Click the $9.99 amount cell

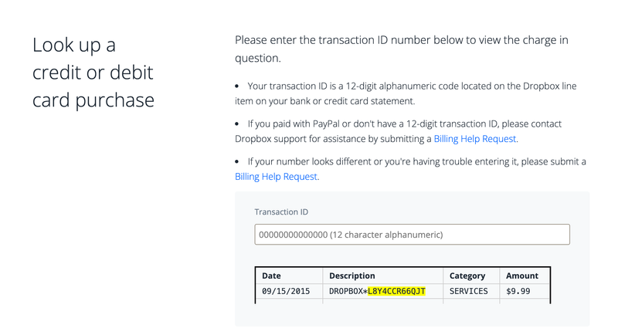coord(518,292)
